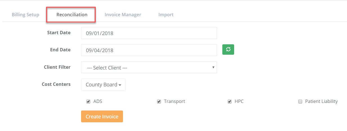Click the green refresh icon button
This screenshot has height=131, width=347.
[x=228, y=49]
